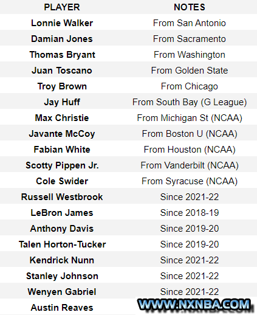The width and height of the screenshot is (257, 315).
Task: Click the From South Bay (G League) note
Action: 190,102
